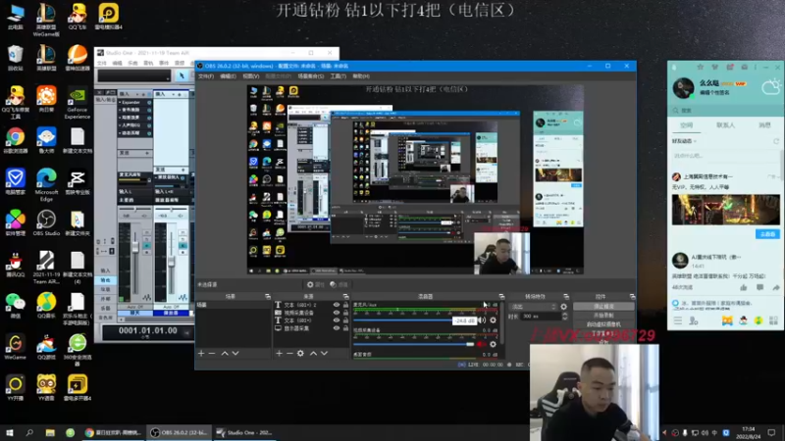Click 滤镜 button below OBS preview
The width and height of the screenshot is (785, 441).
339,284
